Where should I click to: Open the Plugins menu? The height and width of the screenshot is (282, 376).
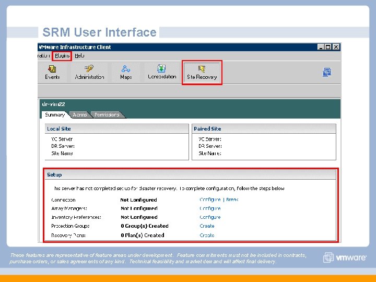[62, 56]
